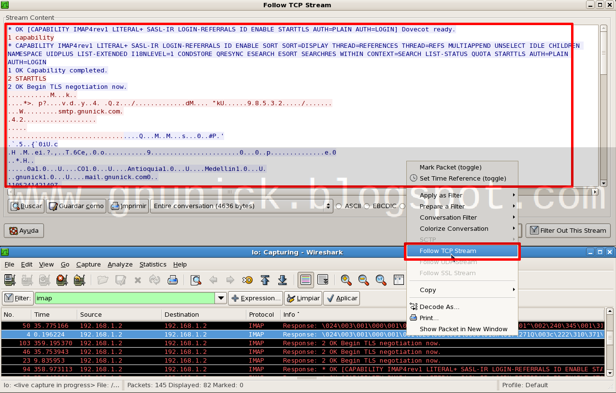Open the Statistics menu
The height and width of the screenshot is (393, 616).
(x=153, y=264)
